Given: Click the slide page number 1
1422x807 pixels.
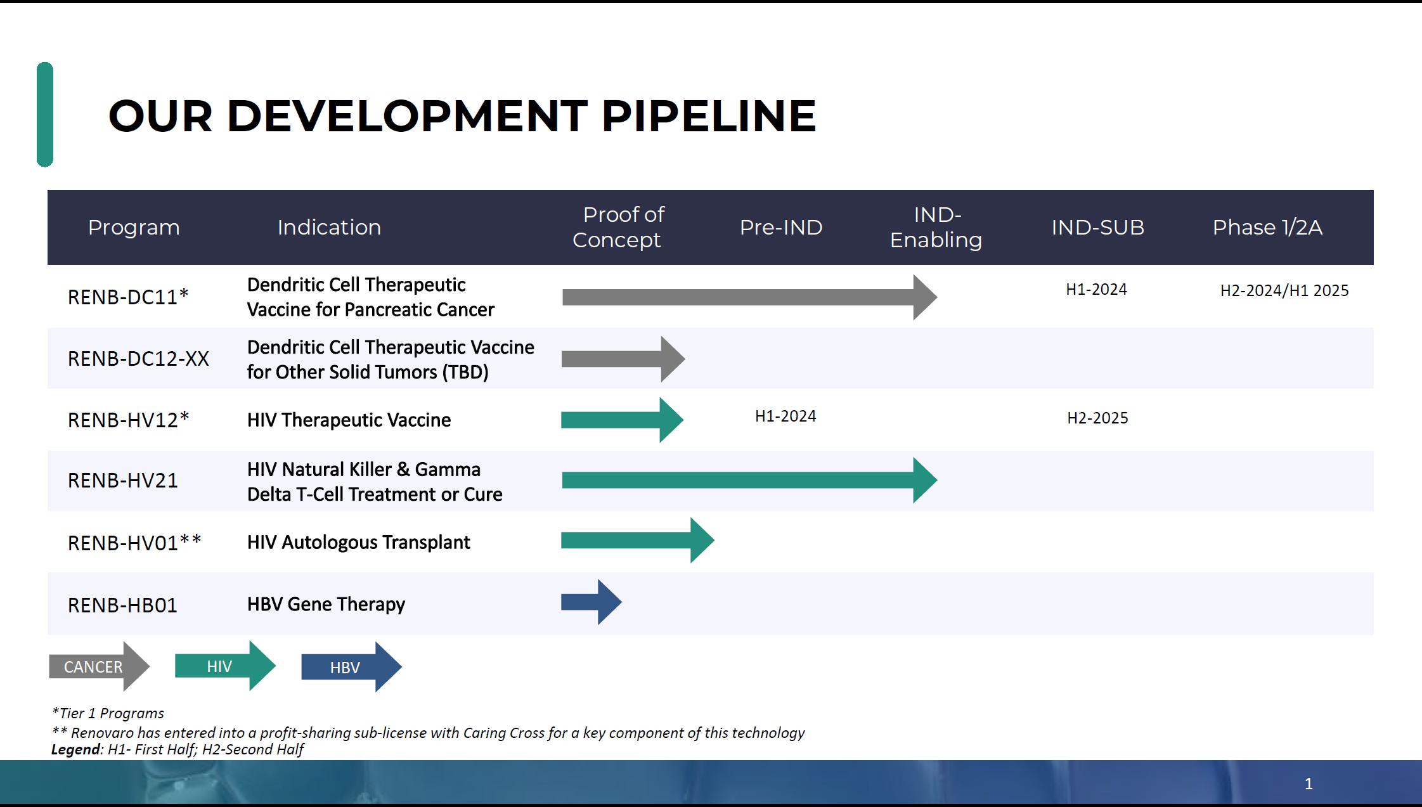Looking at the screenshot, I should coord(1308,784).
